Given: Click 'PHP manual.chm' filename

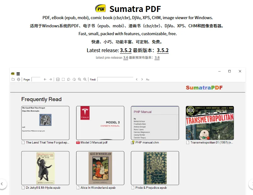Looking at the screenshot, I should pyautogui.click(x=147, y=143).
